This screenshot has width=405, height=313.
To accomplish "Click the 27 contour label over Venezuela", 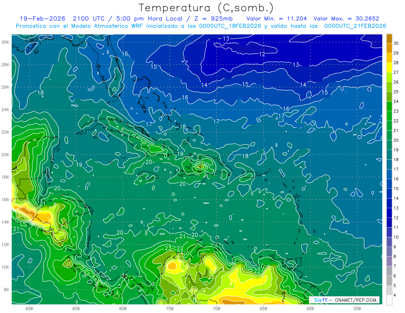I will point(233,282).
